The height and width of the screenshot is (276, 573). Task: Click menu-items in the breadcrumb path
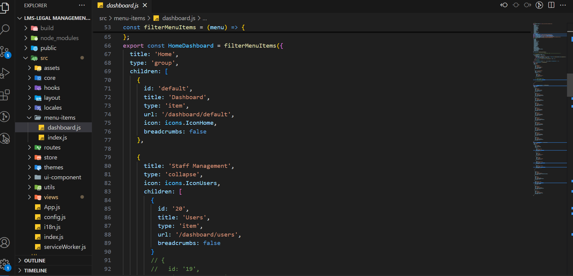click(x=129, y=18)
